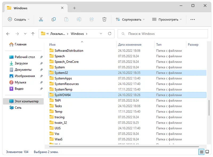Select Сеть in sidebar
Viewport: 213px width, 157px height.
pyautogui.click(x=18, y=108)
